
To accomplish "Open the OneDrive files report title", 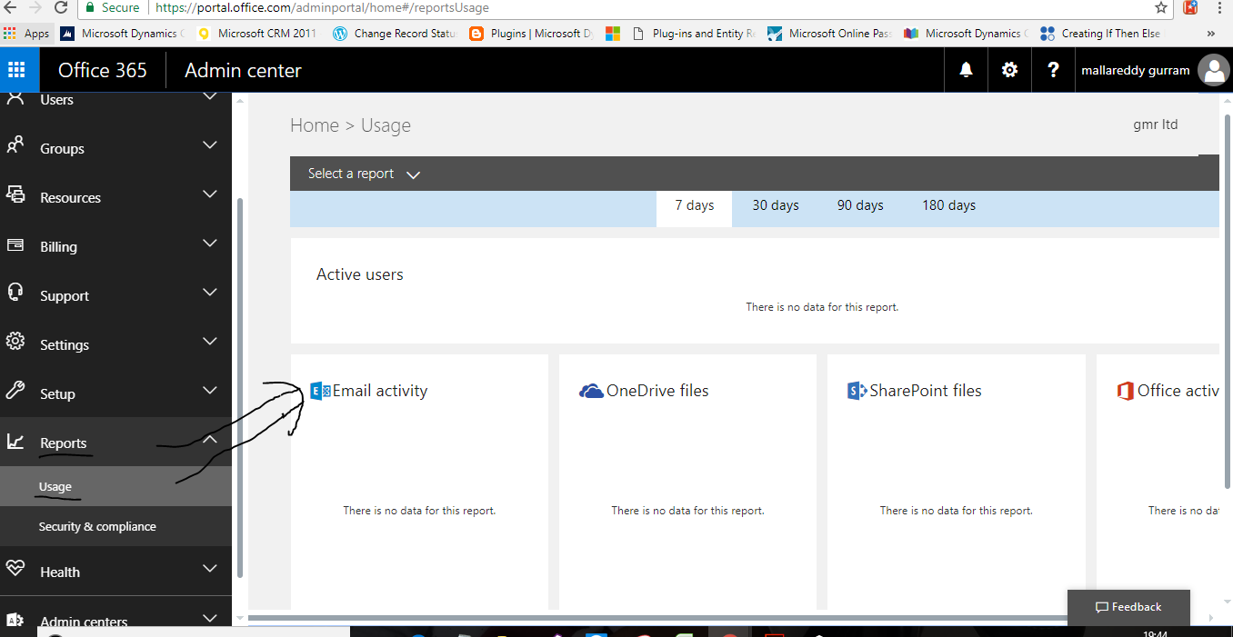I will pos(657,391).
